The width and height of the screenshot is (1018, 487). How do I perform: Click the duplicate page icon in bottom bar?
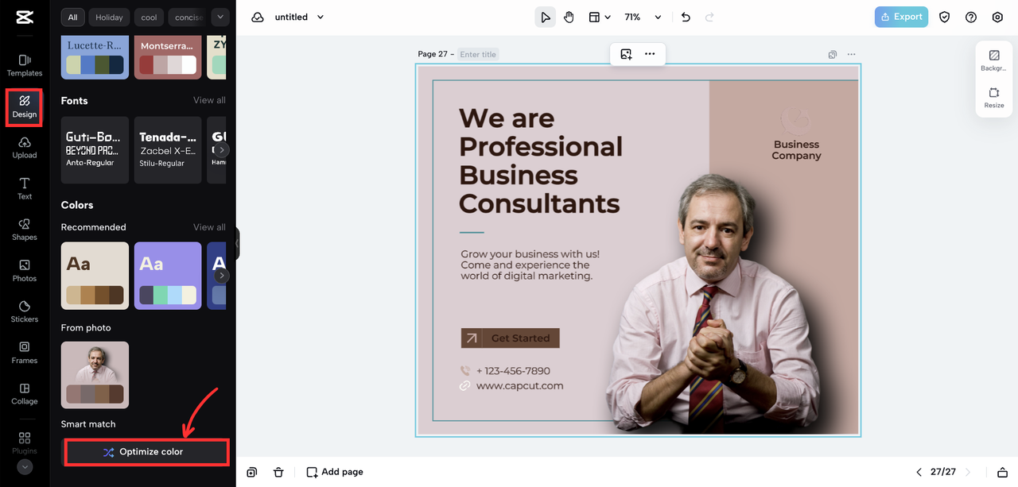click(252, 472)
